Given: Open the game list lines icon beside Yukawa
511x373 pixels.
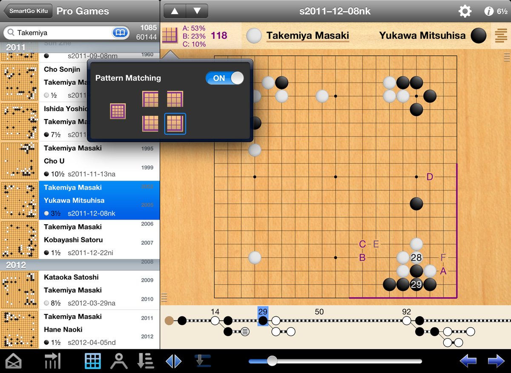Looking at the screenshot, I should click(x=501, y=36).
